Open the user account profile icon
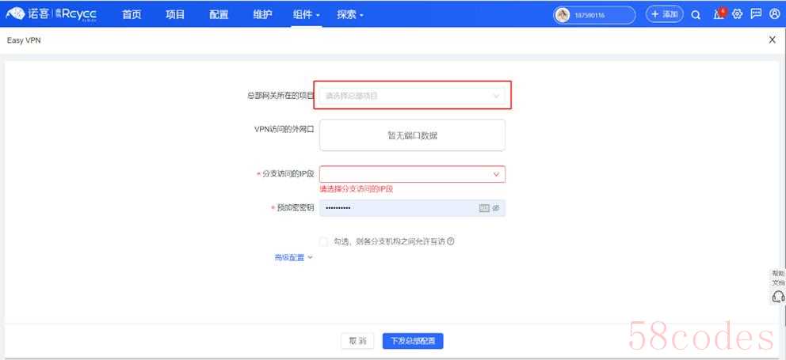Image resolution: width=786 pixels, height=360 pixels. click(x=774, y=14)
